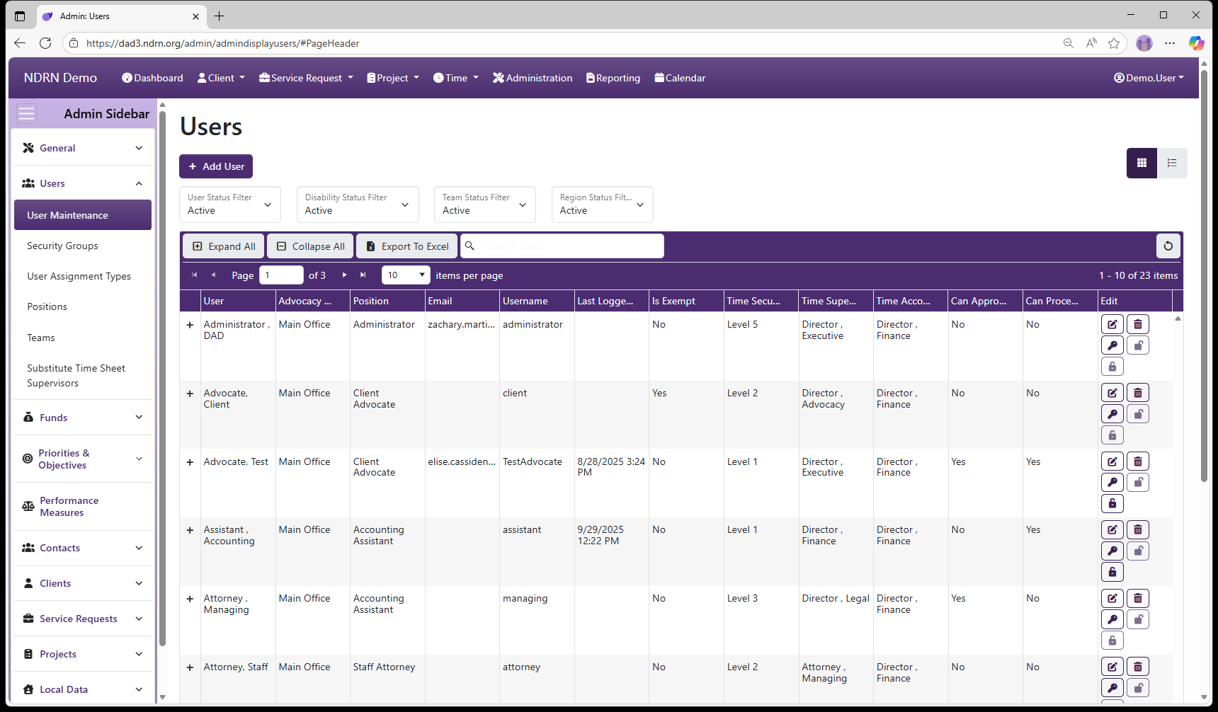This screenshot has width=1218, height=712.
Task: Export the users to Excel
Action: (x=406, y=246)
